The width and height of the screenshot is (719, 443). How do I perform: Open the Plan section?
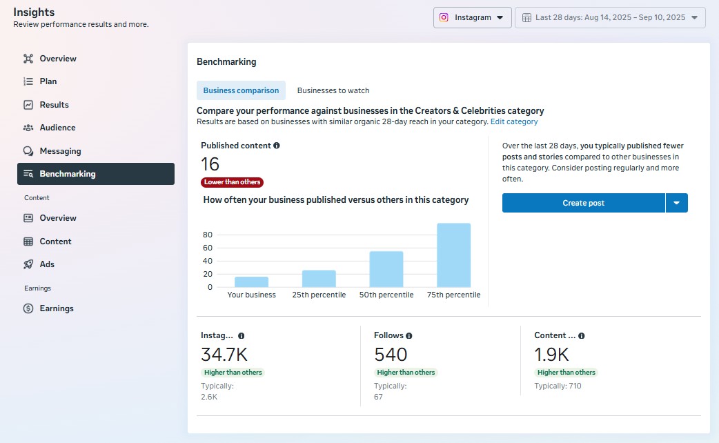point(96,81)
